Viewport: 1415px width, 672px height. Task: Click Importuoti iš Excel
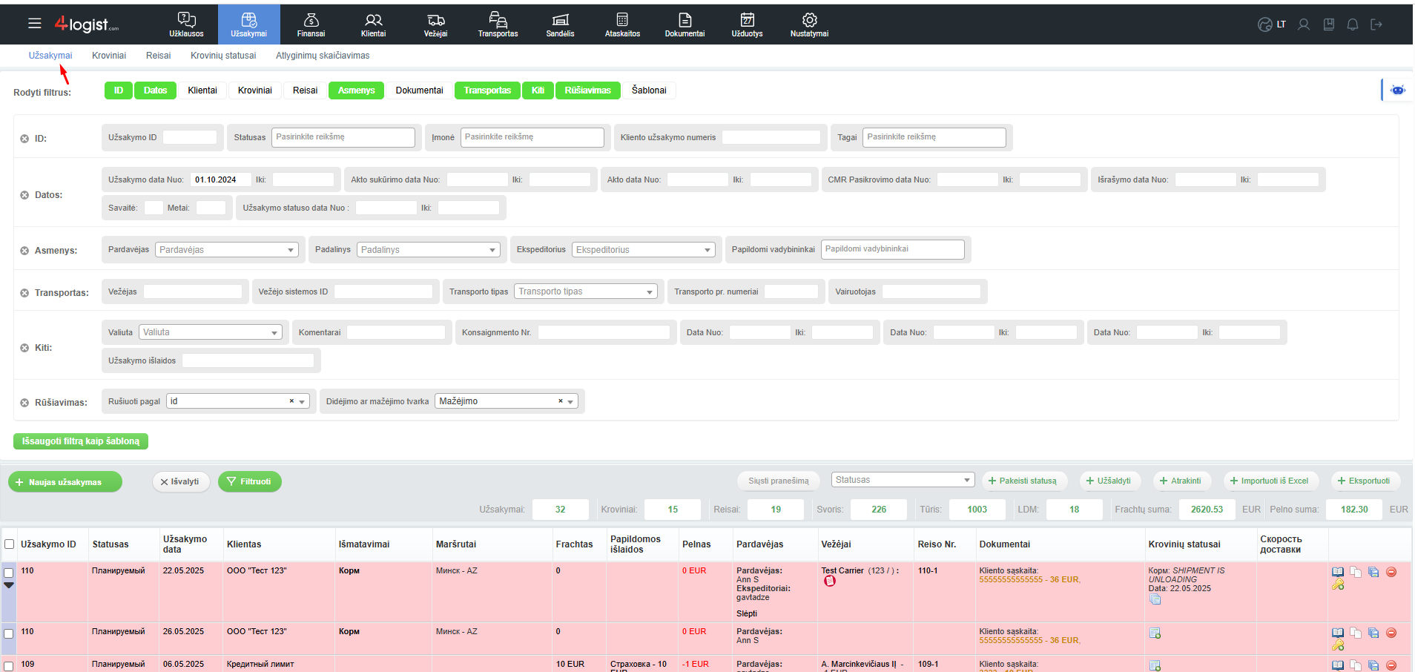pos(1271,481)
